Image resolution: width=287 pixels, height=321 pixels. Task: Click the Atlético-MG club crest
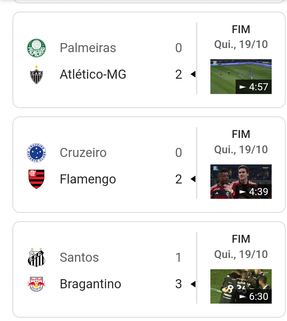click(36, 75)
